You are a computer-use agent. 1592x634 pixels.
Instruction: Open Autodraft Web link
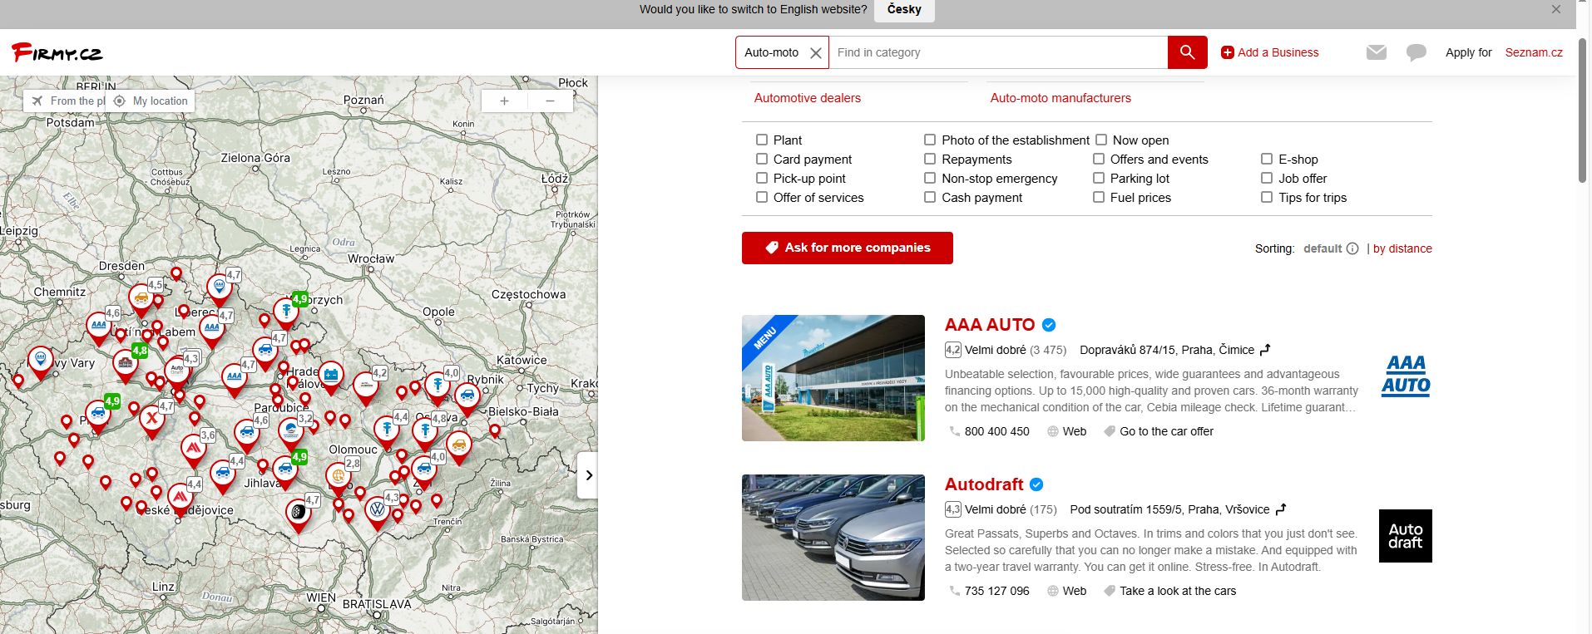pos(1074,591)
